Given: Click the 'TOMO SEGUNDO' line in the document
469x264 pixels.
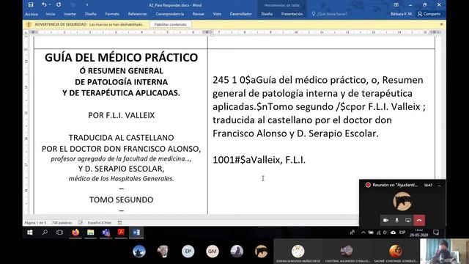Looking at the screenshot, I should 121,199.
